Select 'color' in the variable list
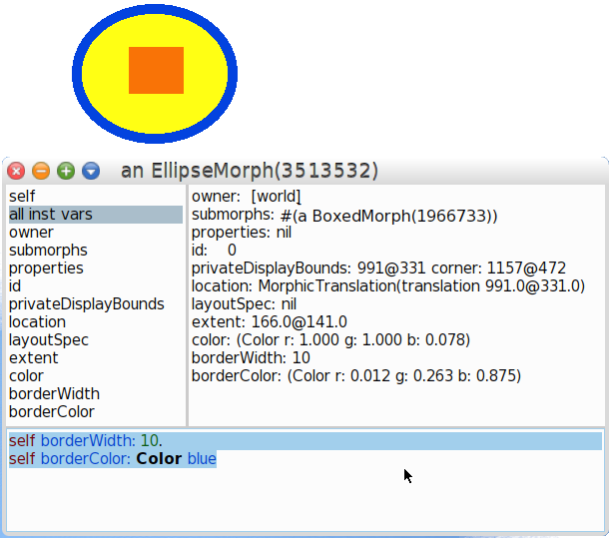 26,376
